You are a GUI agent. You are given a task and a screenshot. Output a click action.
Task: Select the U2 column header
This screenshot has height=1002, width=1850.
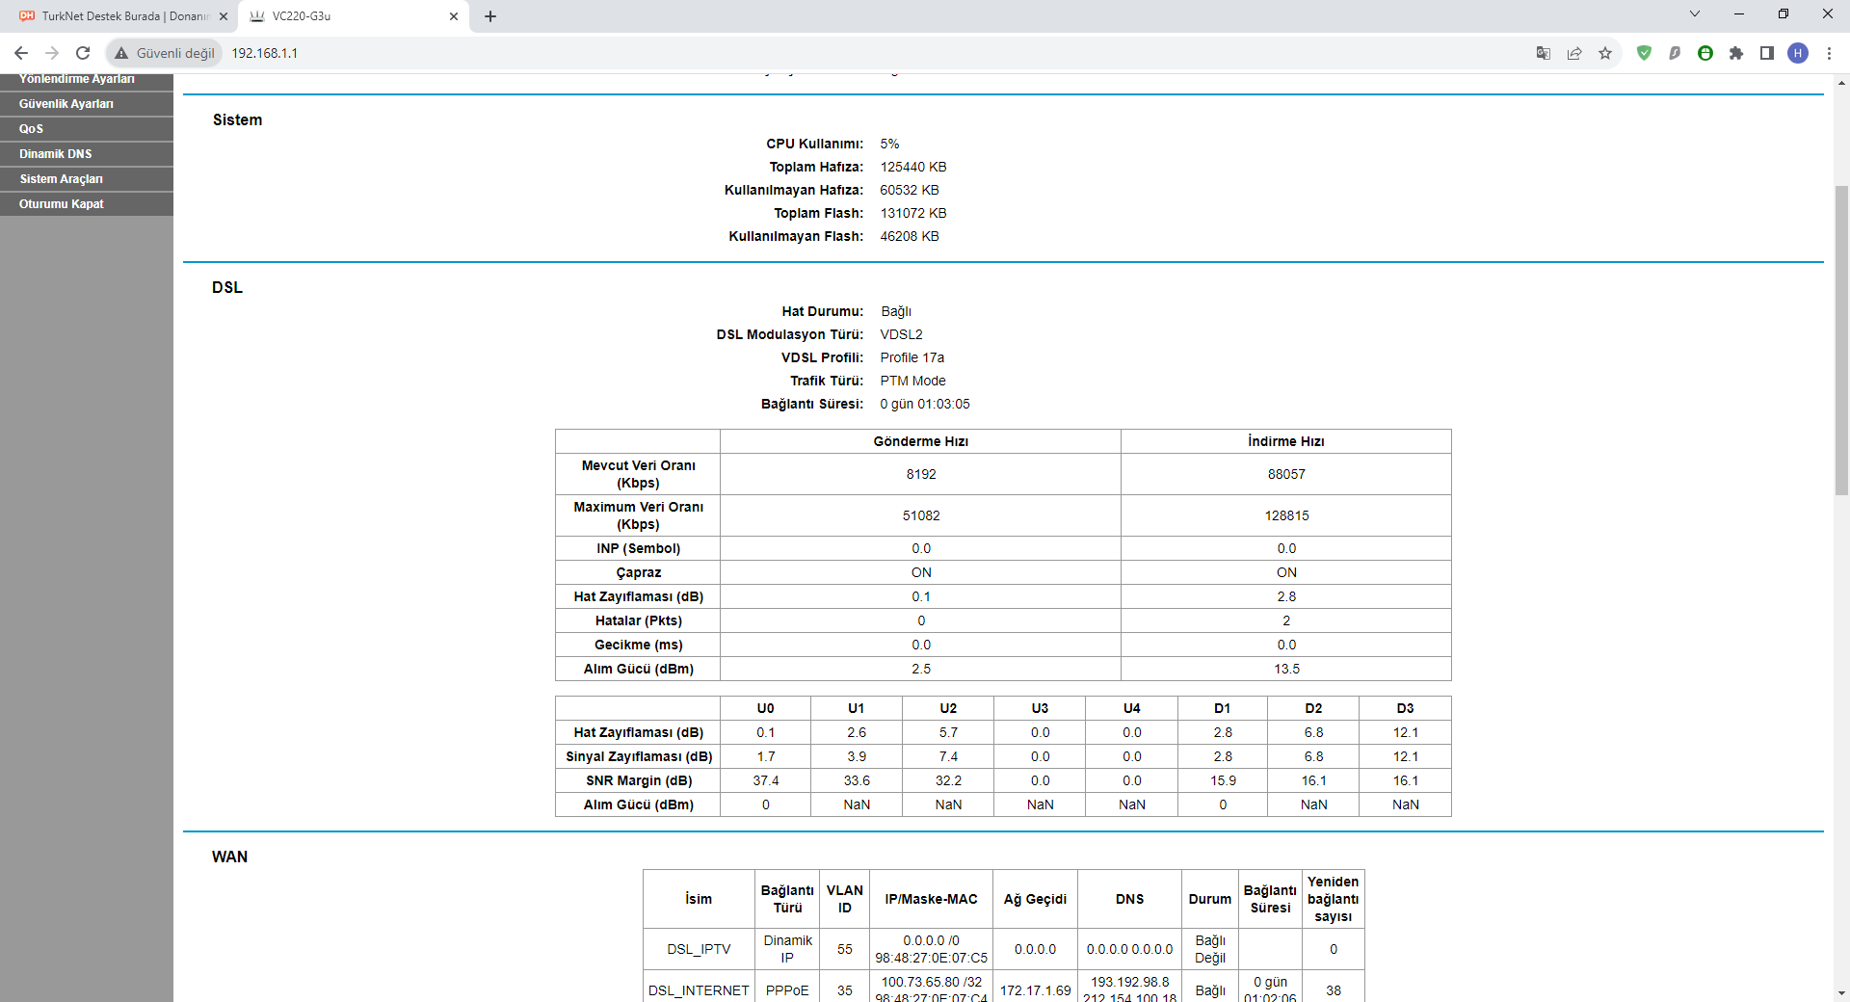click(948, 708)
